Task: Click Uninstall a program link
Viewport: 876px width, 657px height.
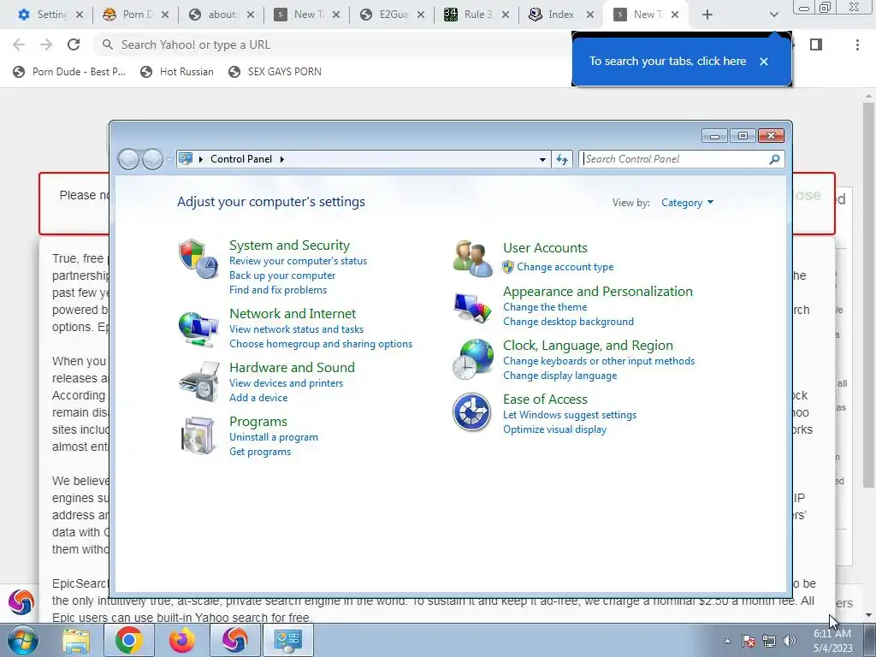Action: click(x=273, y=437)
